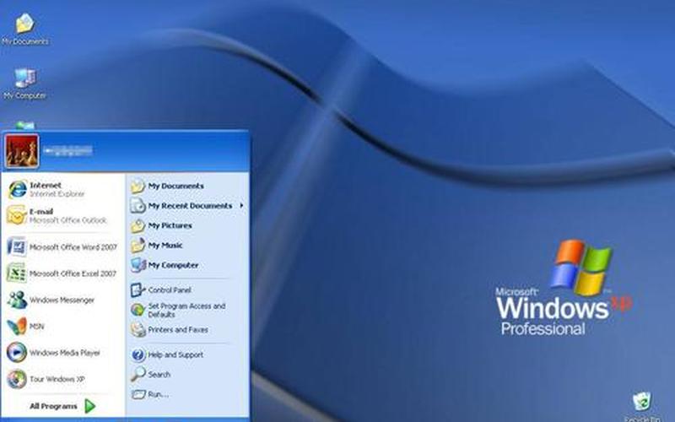
Task: Click the Set Program Access and Defaults text
Action: (186, 310)
